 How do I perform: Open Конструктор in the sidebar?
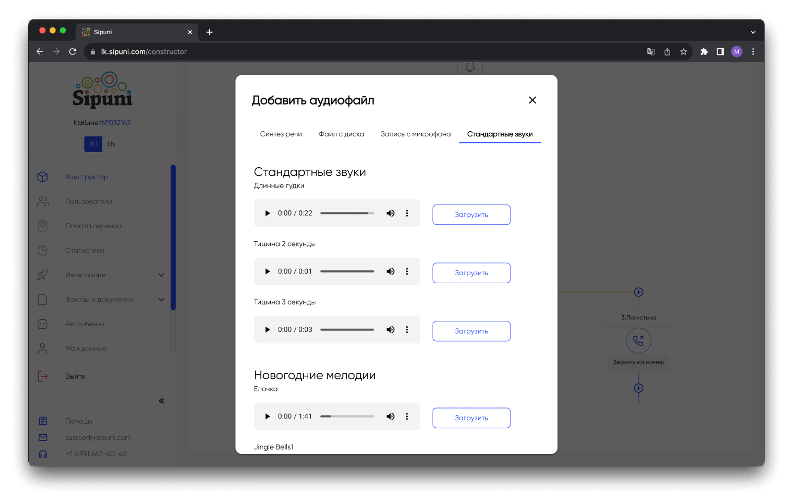pyautogui.click(x=86, y=177)
